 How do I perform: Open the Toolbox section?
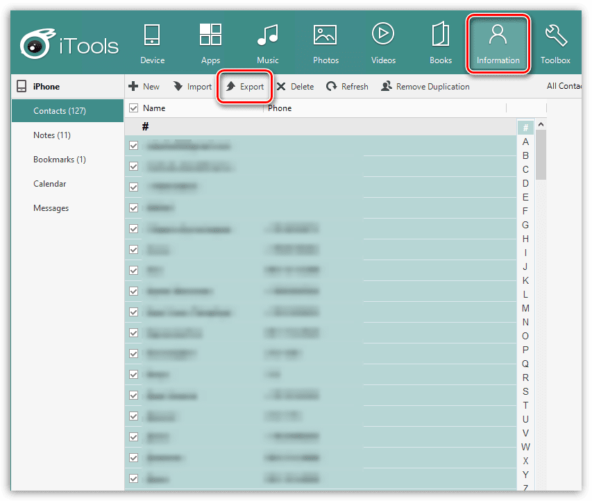[555, 44]
